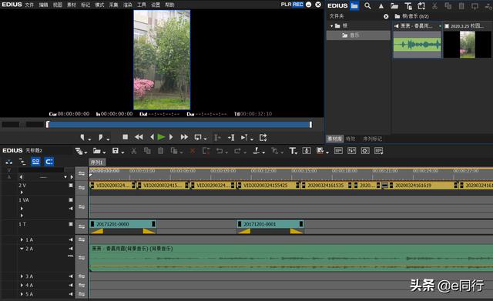493x301 pixels.
Task: Open the Title T tool
Action: pyautogui.click(x=293, y=151)
